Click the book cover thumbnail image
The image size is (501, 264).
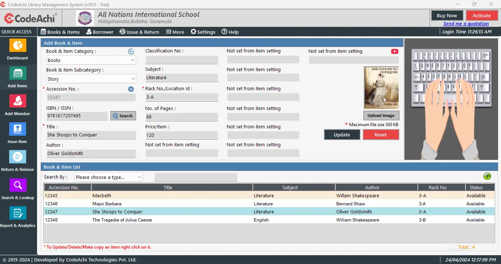(381, 88)
